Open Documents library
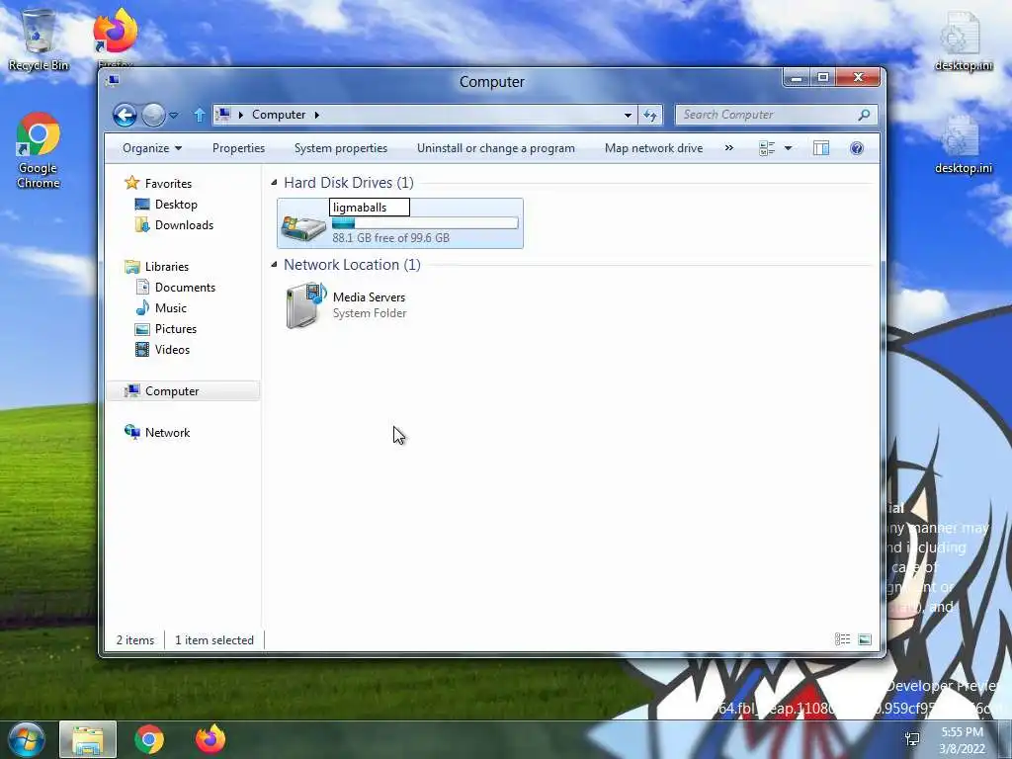 click(185, 288)
